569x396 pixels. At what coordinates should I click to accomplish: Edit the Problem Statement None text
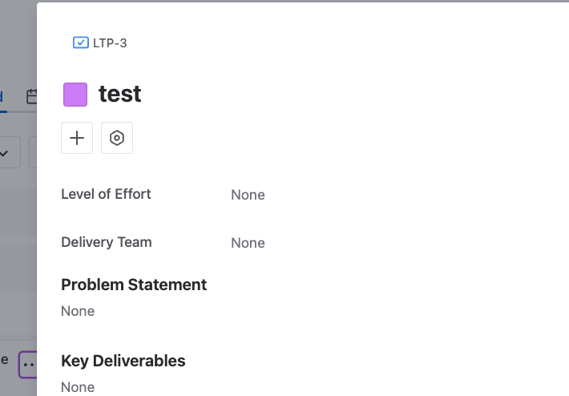[78, 311]
